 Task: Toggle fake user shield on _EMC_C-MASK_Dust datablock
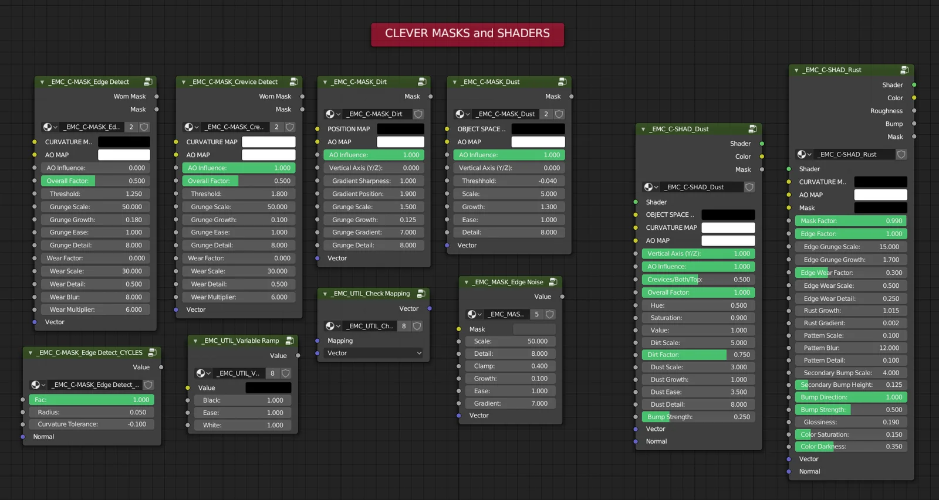tap(559, 114)
